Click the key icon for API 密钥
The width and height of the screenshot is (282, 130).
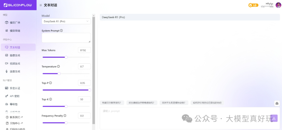[x=7, y=96]
